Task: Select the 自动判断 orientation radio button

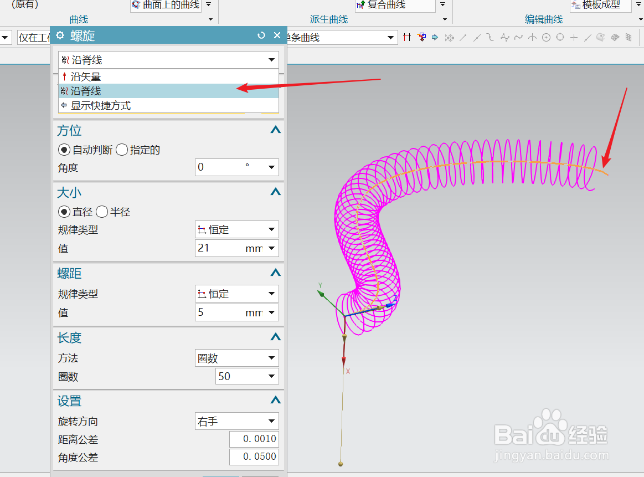Action: 64,150
